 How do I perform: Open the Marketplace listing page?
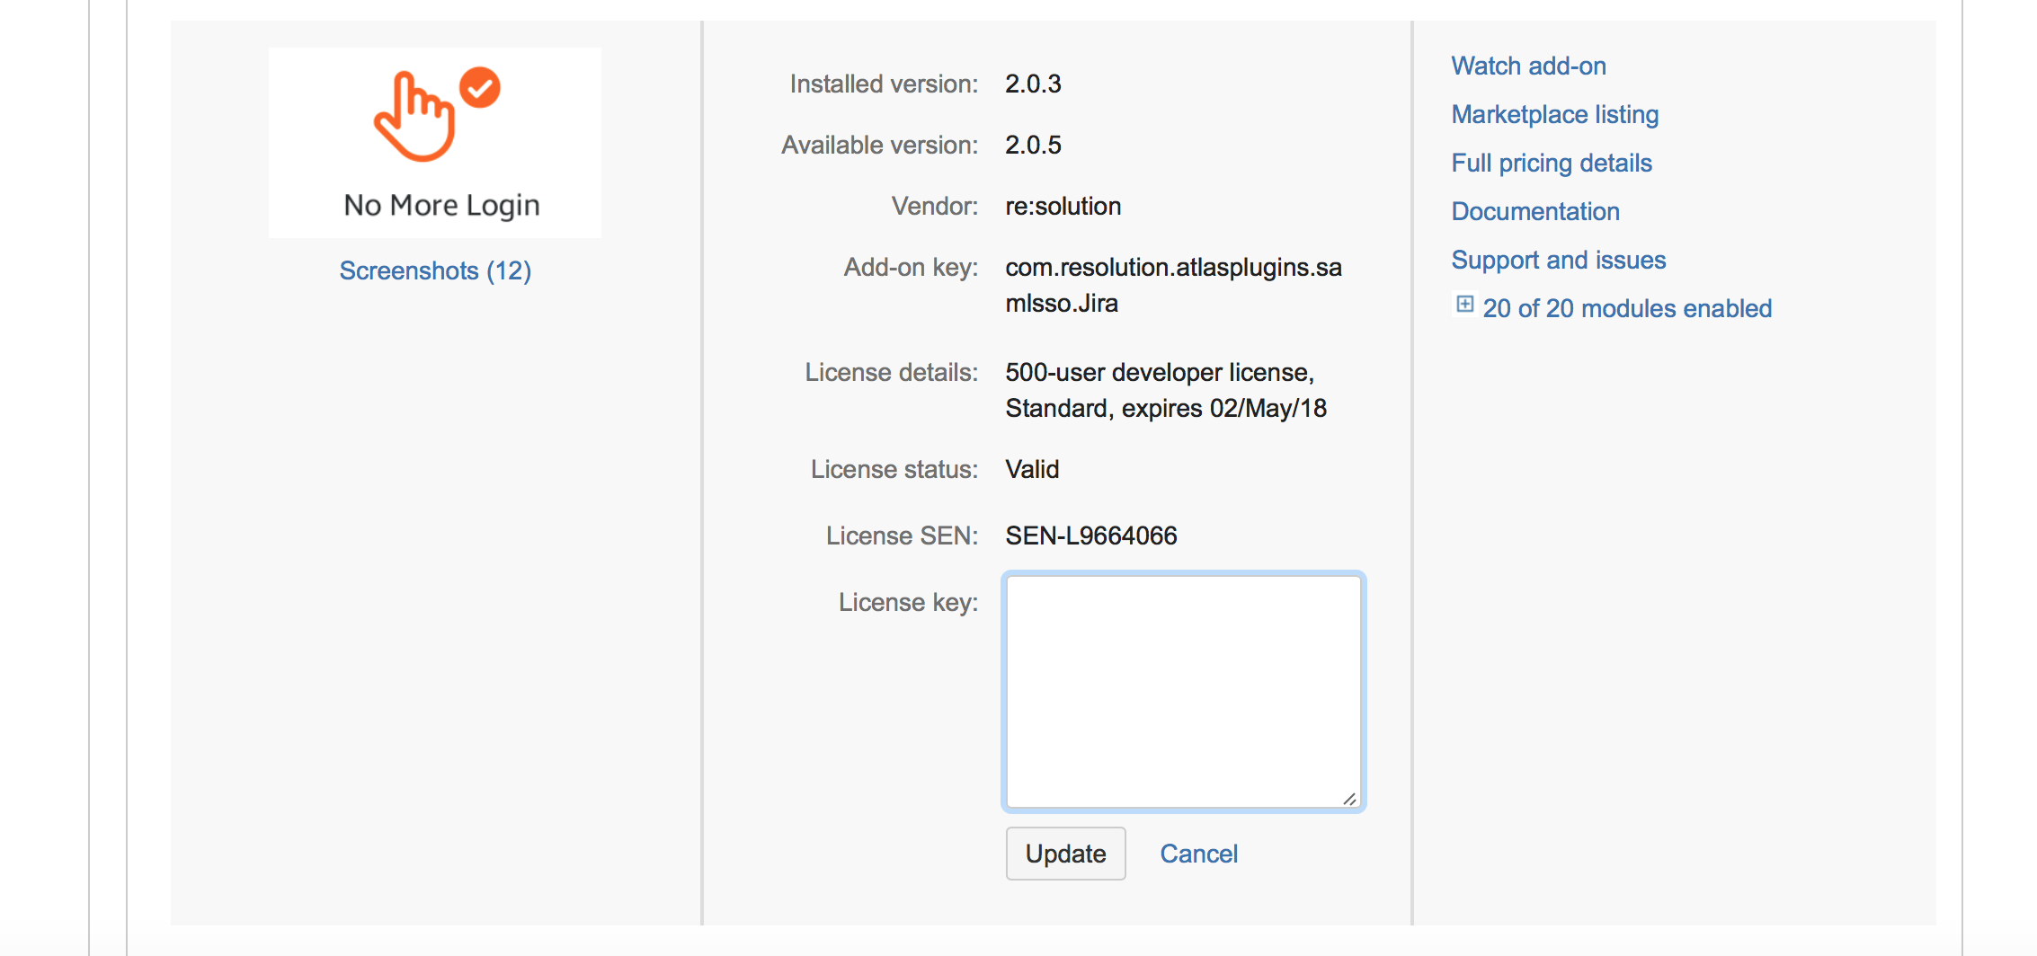point(1554,114)
